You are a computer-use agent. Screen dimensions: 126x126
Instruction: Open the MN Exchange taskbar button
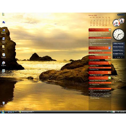[x=26, y=112]
